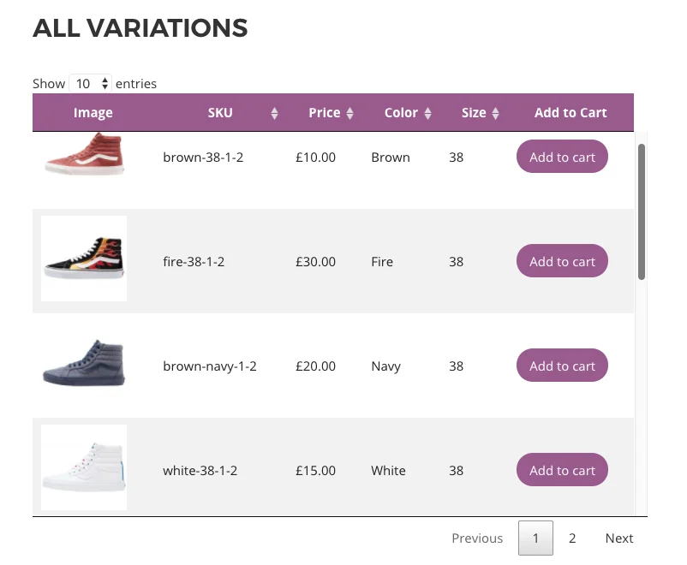Click the navy high-top shoe picture
The image size is (687, 565).
83,365
